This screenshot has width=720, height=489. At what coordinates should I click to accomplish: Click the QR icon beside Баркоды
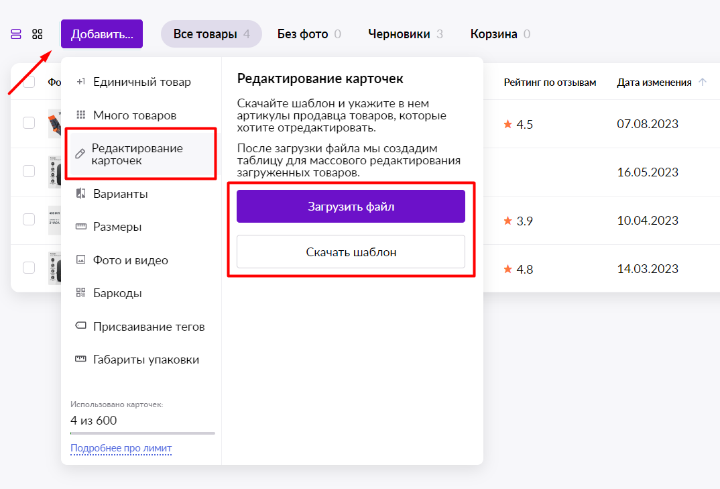click(x=81, y=292)
